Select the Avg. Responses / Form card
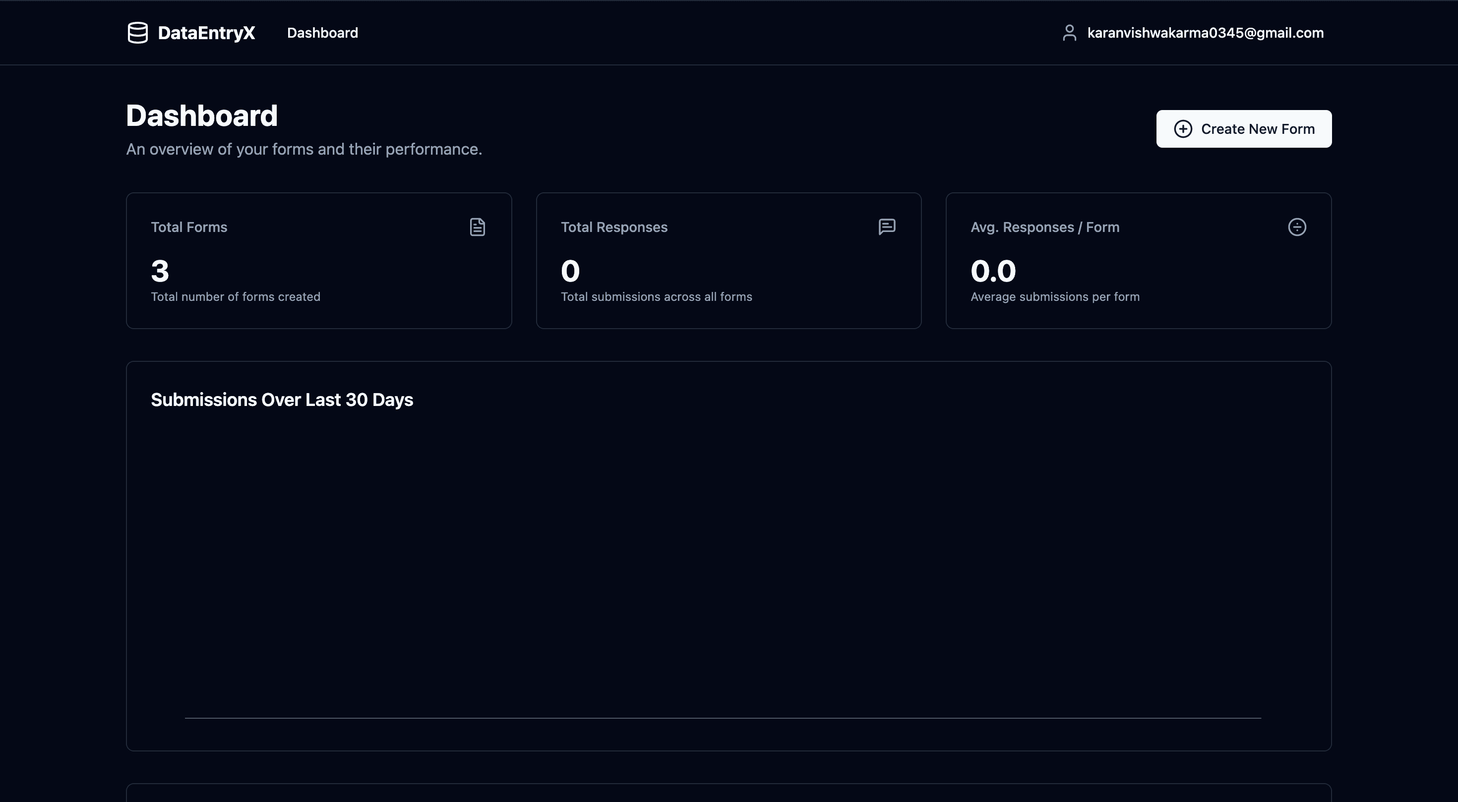This screenshot has width=1458, height=802. (1138, 260)
